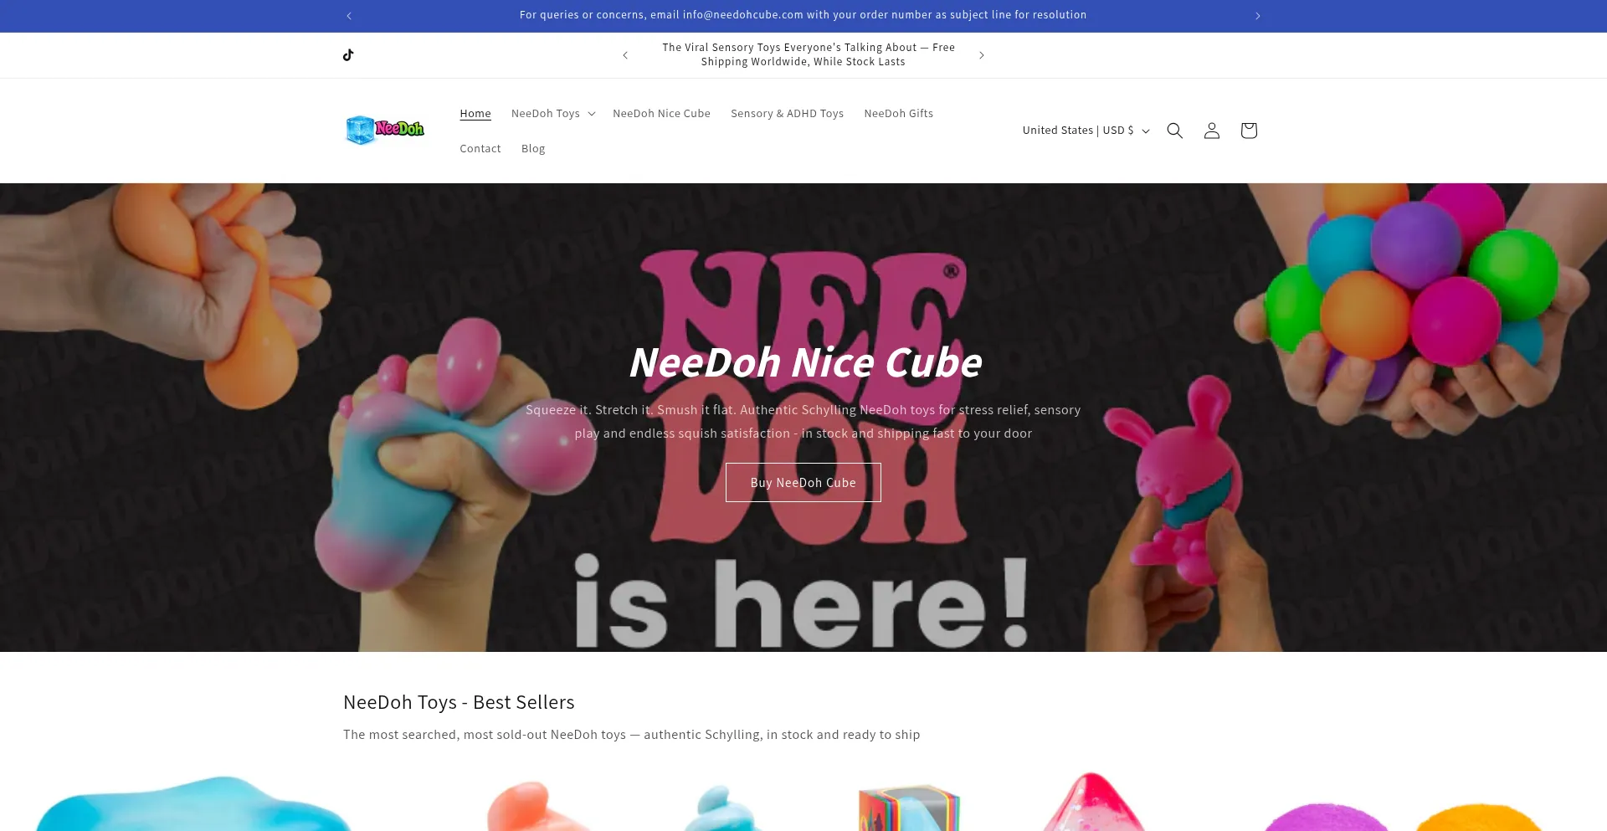Click the NeeDoh Toys - Best Sellers heading
The height and width of the screenshot is (831, 1607).
point(459,702)
